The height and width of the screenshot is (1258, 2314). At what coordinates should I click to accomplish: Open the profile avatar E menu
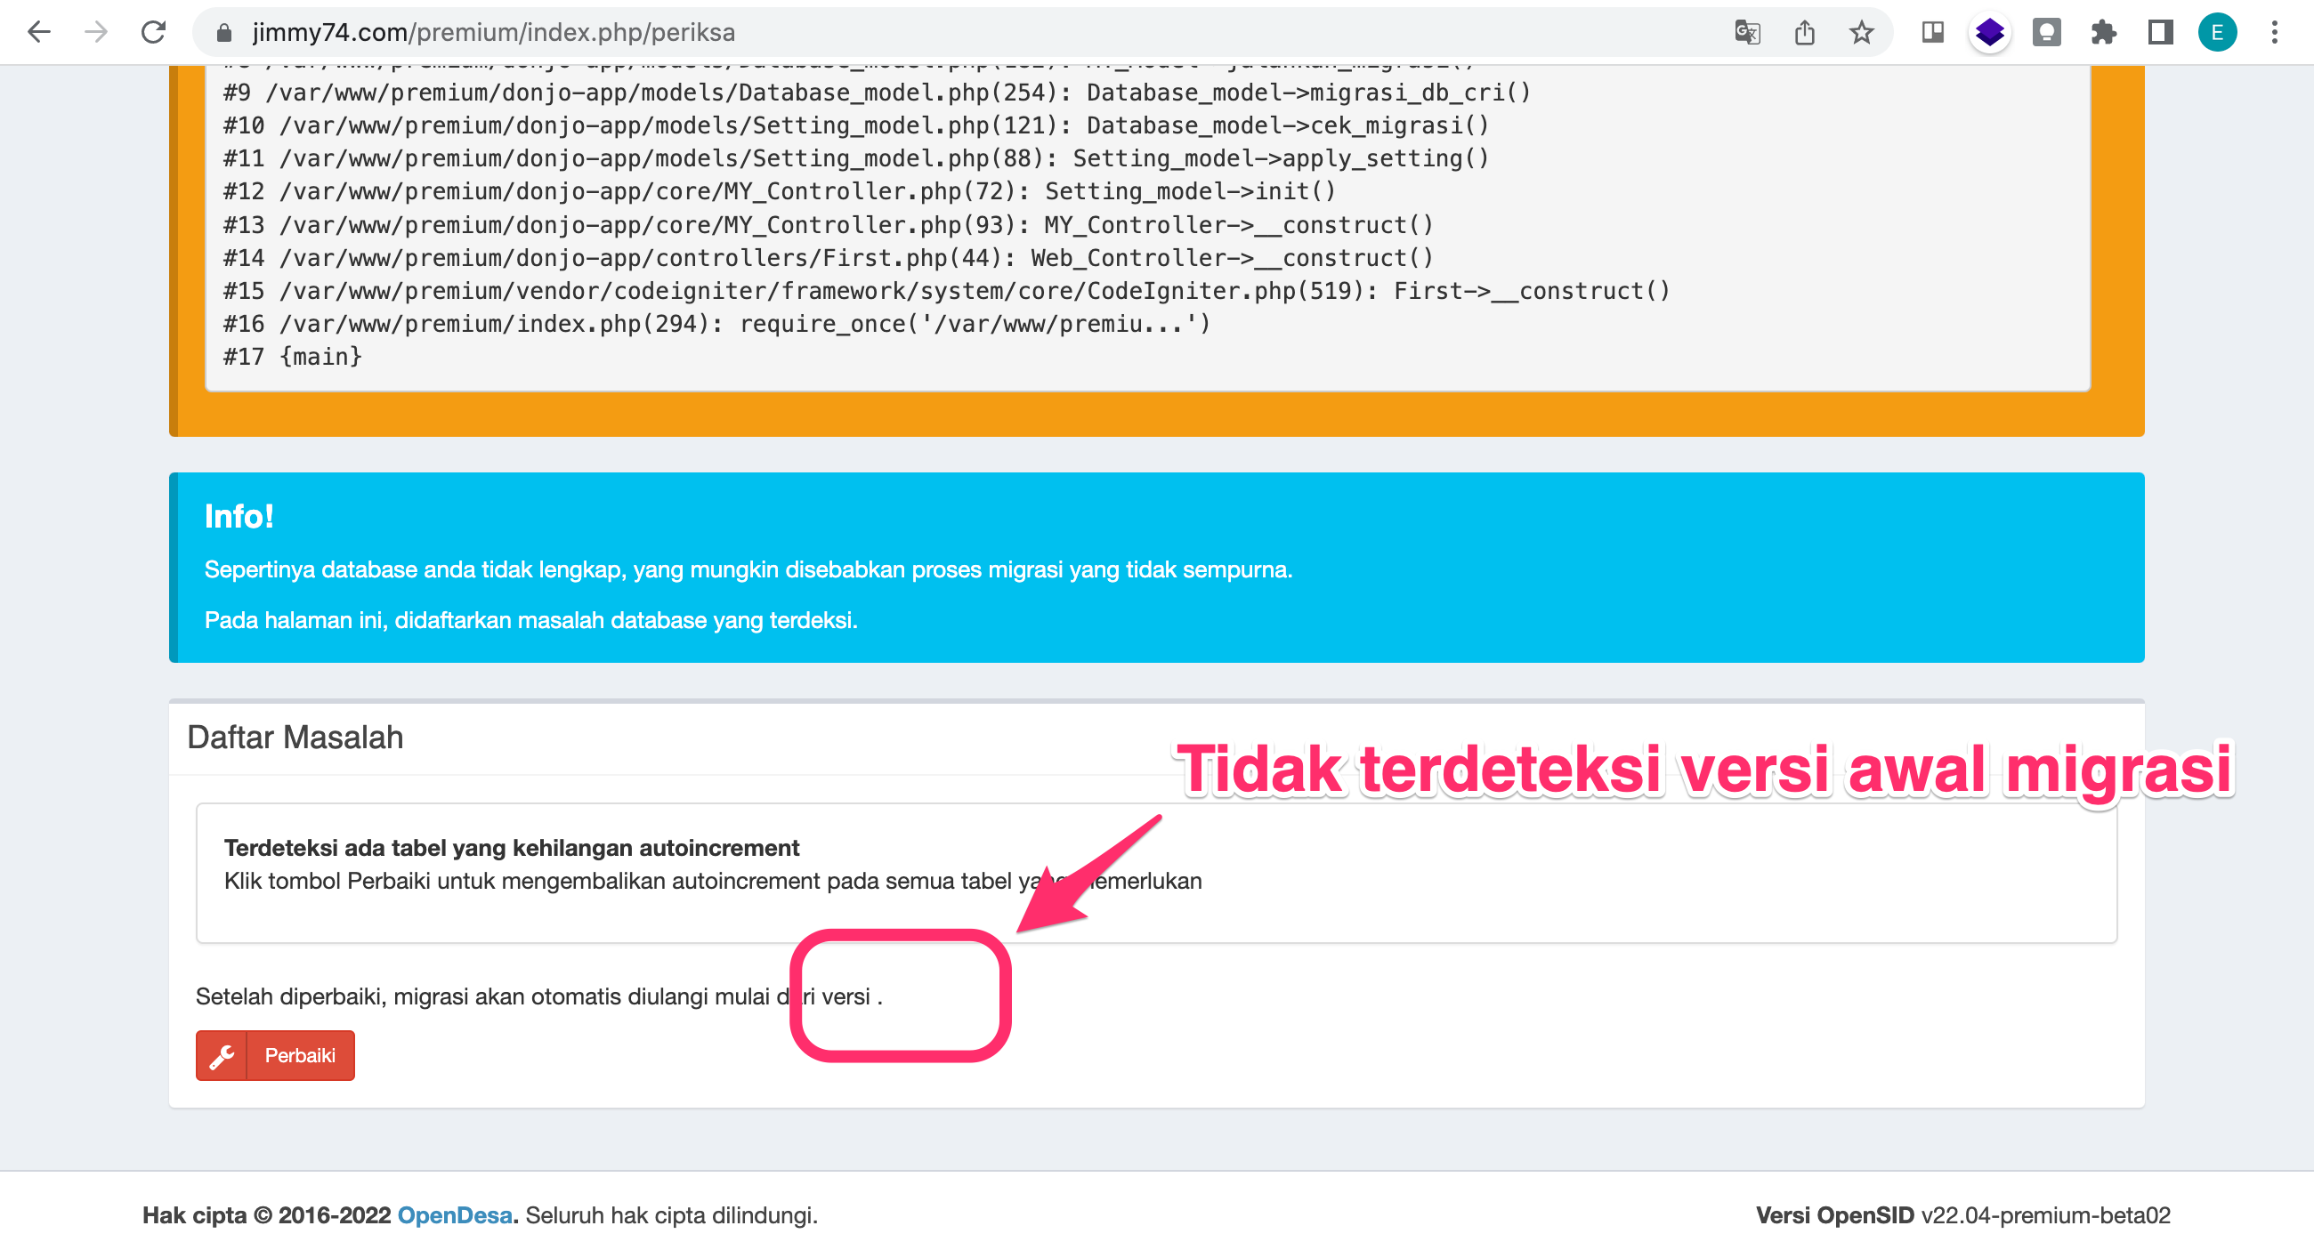[2217, 32]
